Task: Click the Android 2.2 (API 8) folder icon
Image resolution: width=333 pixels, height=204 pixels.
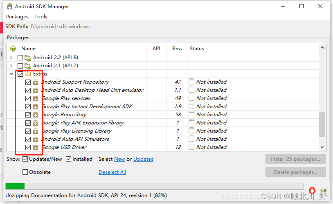Action: 28,58
